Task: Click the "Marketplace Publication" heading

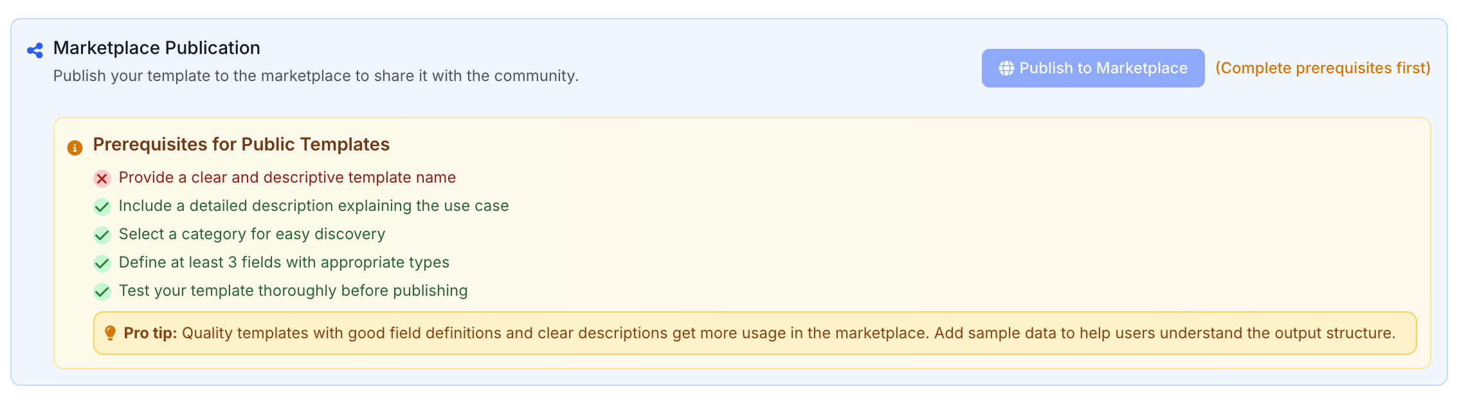Action: [x=157, y=48]
